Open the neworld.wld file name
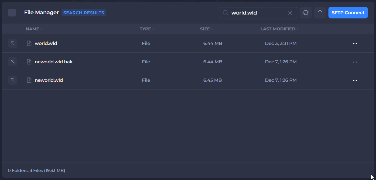This screenshot has width=376, height=180. [x=49, y=80]
